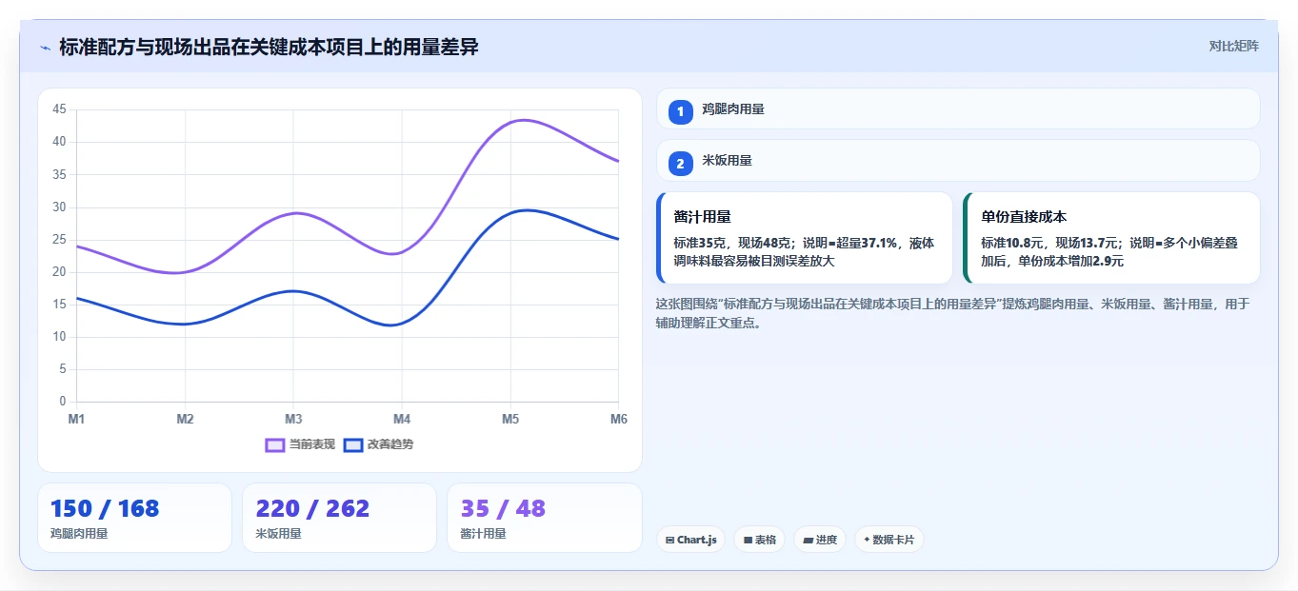Click the chart title 标准配方与现场出品
This screenshot has width=1298, height=591.
tap(269, 47)
